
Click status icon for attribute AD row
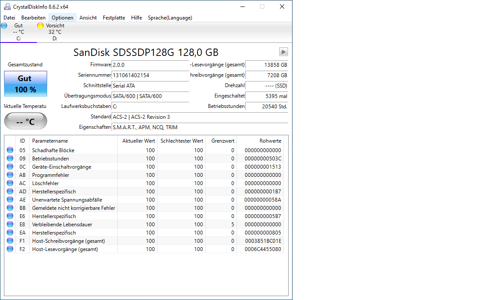[10, 191]
